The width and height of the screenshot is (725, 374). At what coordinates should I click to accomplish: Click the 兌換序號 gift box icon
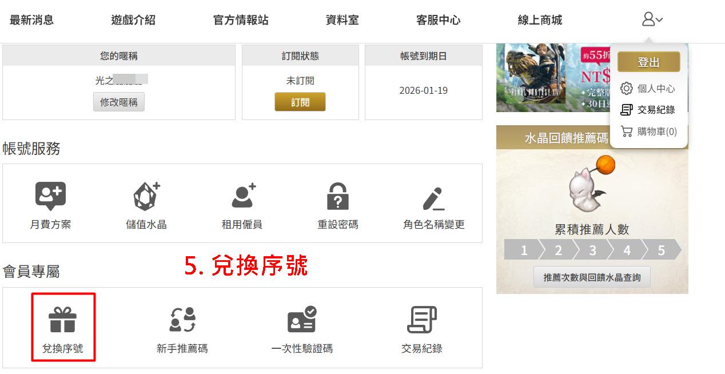click(62, 320)
